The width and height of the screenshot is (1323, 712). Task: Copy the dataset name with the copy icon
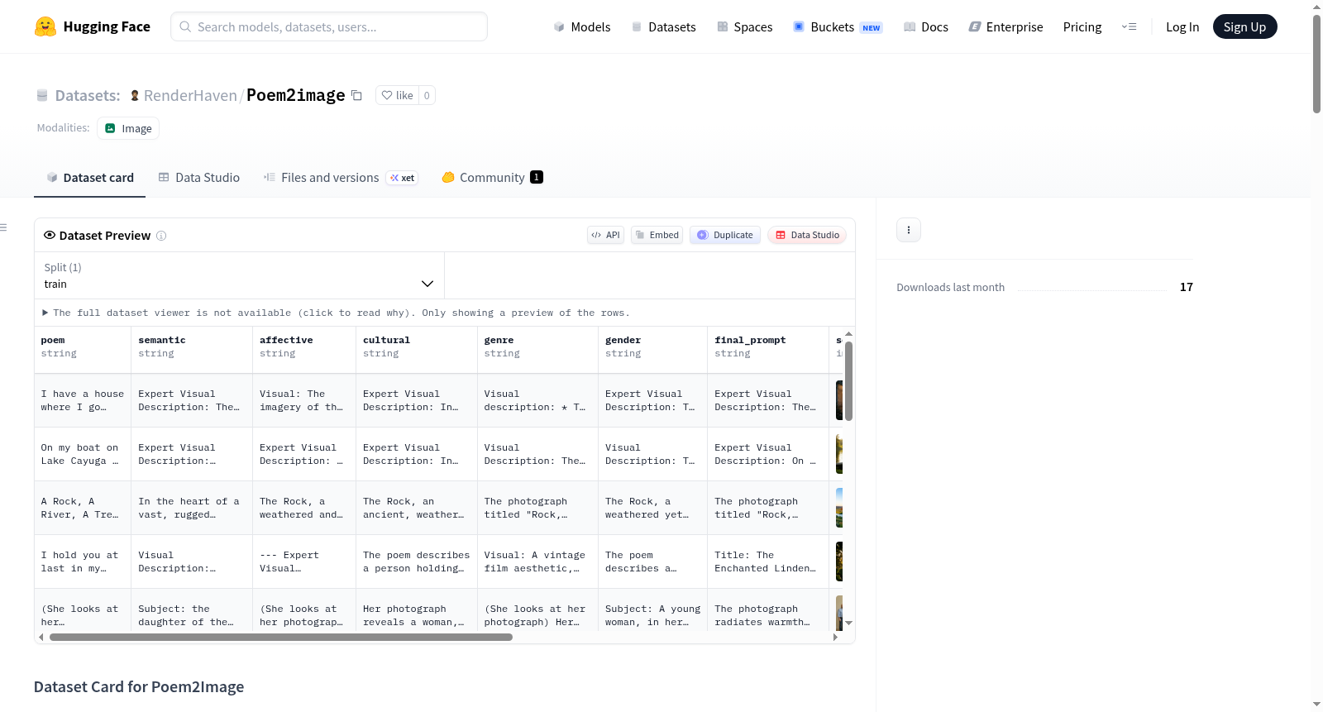pos(356,95)
